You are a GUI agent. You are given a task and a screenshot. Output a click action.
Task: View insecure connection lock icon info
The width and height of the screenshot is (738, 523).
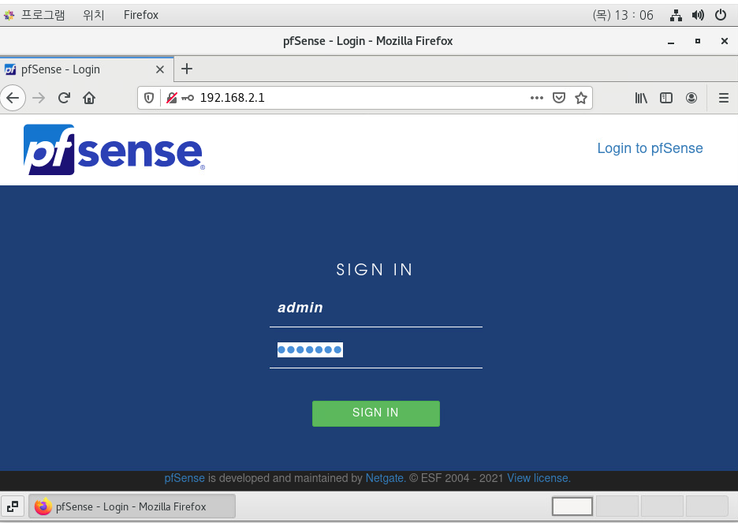(x=172, y=98)
